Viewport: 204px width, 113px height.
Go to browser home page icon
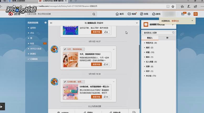pos(21,6)
